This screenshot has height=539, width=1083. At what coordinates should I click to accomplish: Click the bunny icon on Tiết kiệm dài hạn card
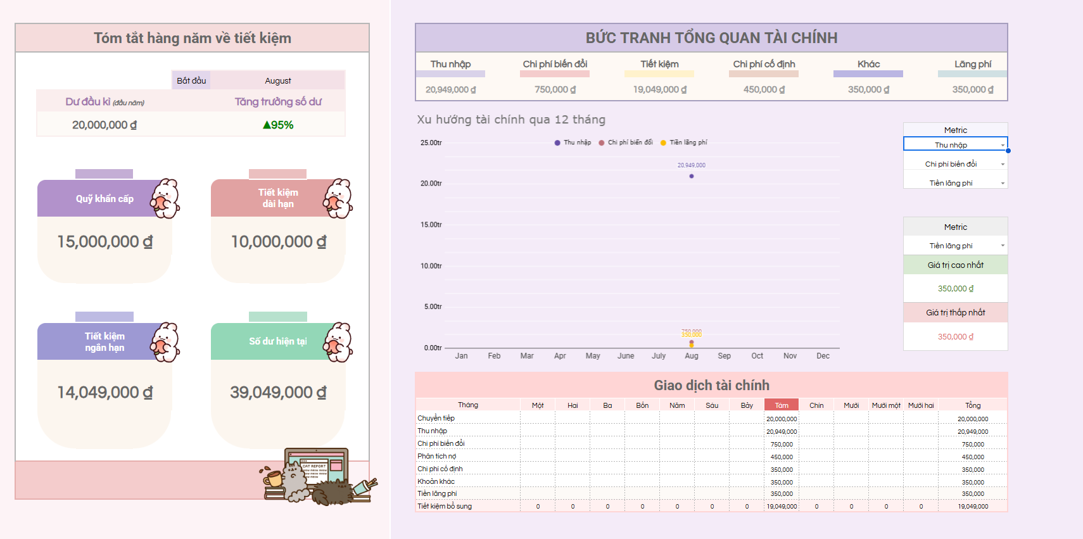(338, 198)
